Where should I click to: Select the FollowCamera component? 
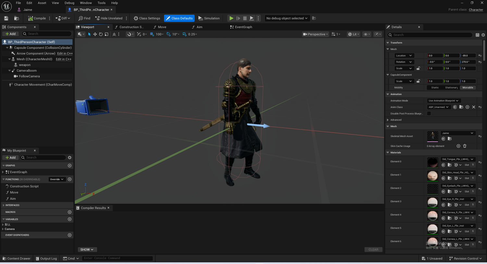[x=29, y=76]
